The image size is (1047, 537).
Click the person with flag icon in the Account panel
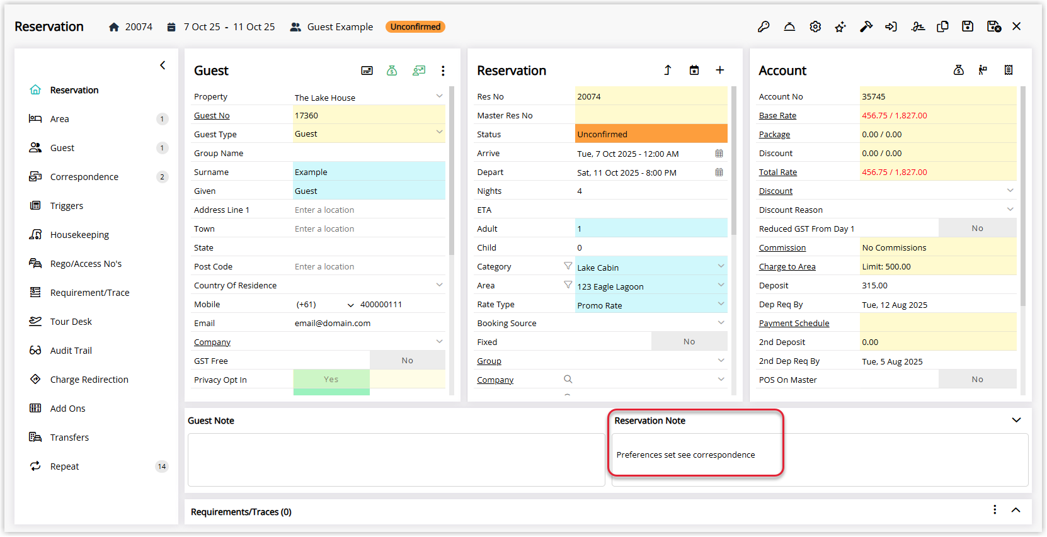click(x=983, y=70)
